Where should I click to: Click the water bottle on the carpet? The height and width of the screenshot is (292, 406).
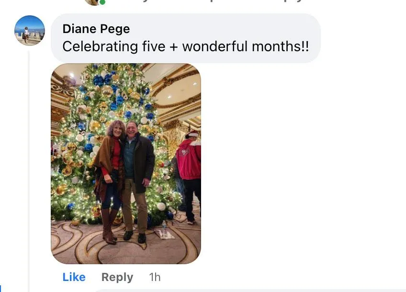(x=164, y=228)
